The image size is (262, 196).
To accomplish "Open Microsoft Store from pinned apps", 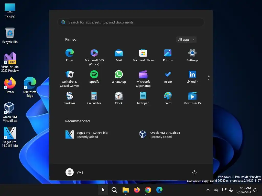I will click(143, 55).
